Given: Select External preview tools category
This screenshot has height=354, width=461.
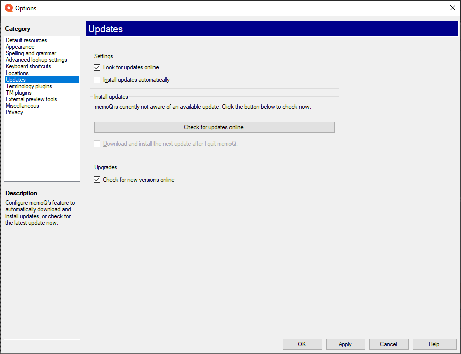Looking at the screenshot, I should 31,99.
